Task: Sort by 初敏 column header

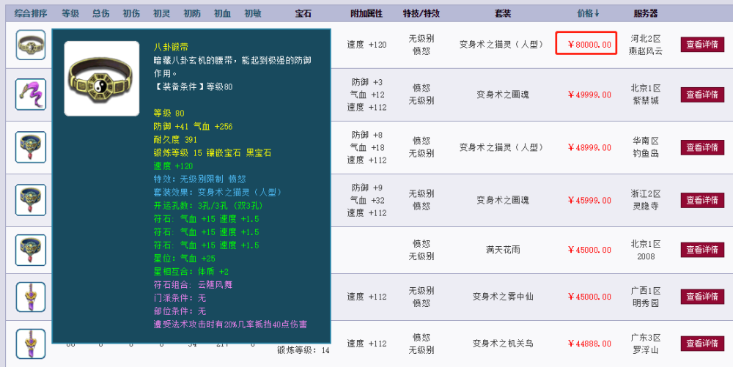Action: 252,13
